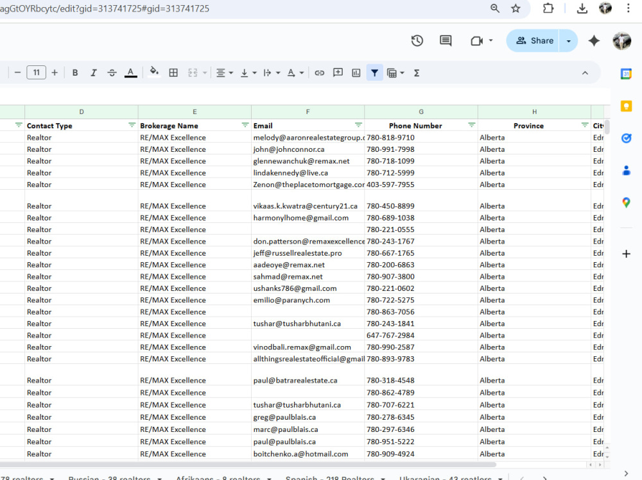Expand merge cells options arrow

(x=205, y=73)
